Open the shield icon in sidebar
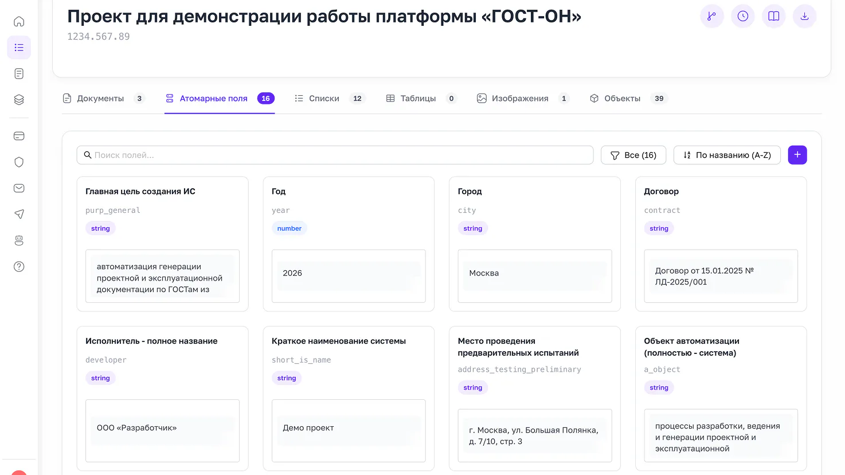Image resolution: width=845 pixels, height=475 pixels. coord(19,162)
